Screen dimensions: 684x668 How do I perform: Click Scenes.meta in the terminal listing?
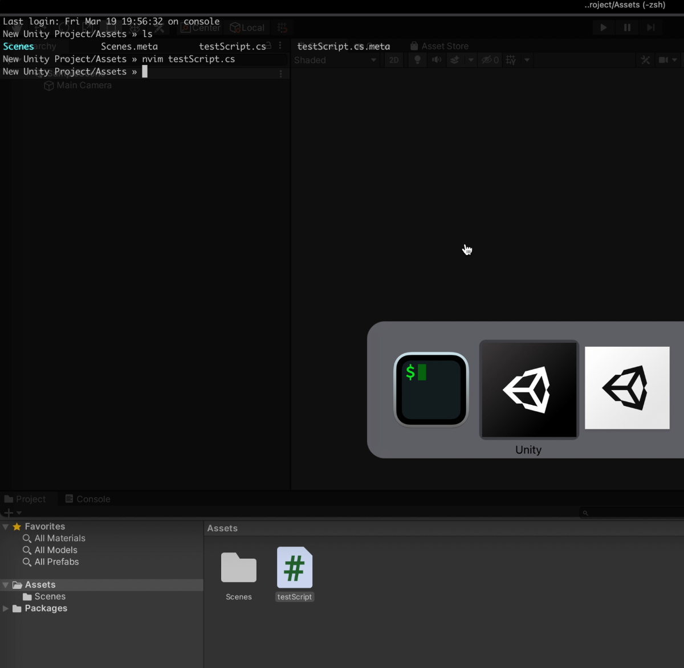coord(129,46)
